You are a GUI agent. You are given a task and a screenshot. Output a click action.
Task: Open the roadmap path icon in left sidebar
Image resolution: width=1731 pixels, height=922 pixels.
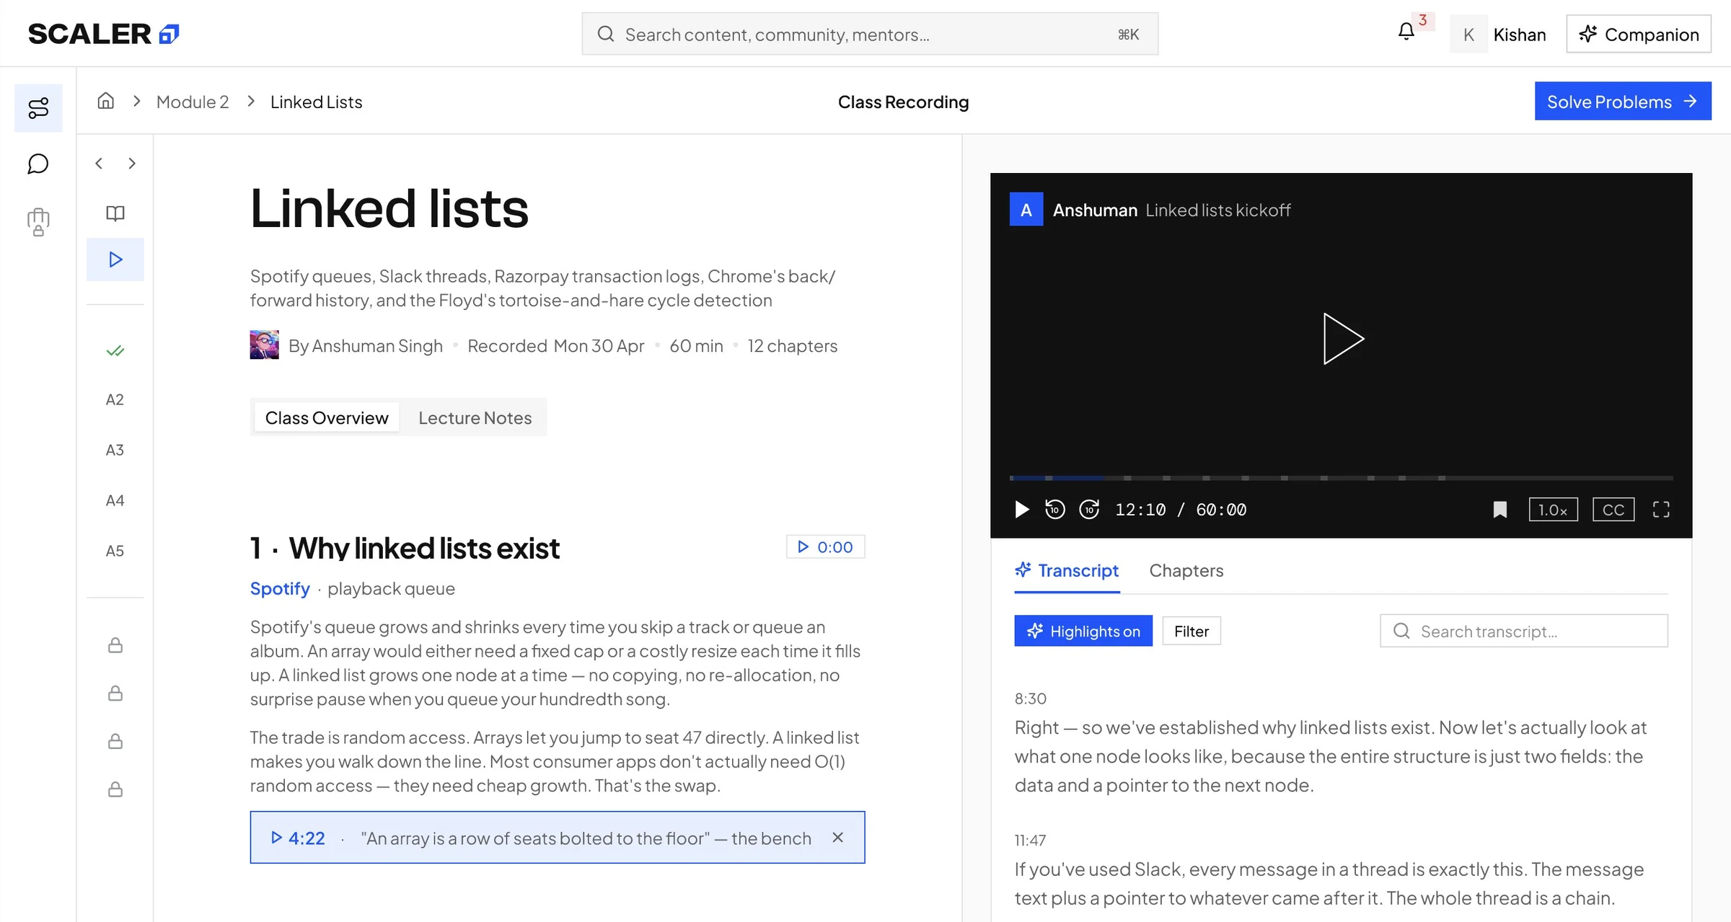[x=38, y=108]
